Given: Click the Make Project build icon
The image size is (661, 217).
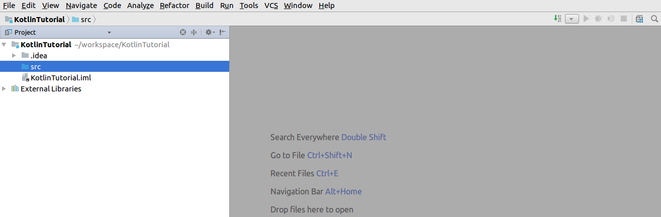Looking at the screenshot, I should 557,19.
